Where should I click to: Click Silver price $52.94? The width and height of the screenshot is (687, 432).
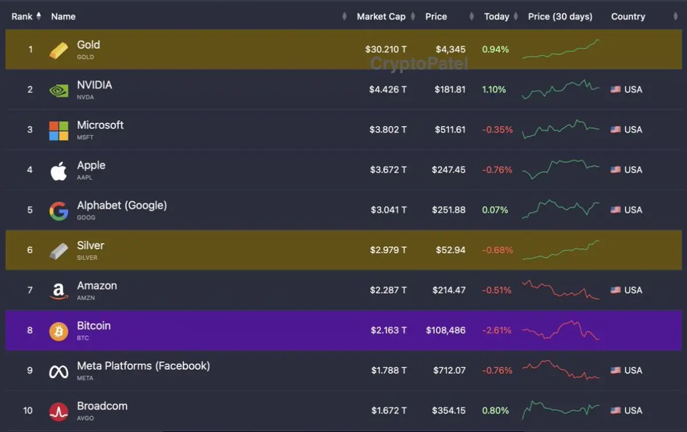(x=450, y=250)
